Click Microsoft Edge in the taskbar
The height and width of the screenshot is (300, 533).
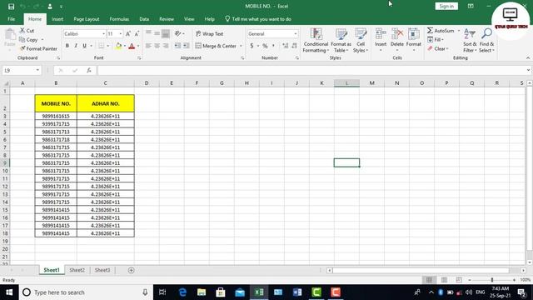click(x=182, y=292)
